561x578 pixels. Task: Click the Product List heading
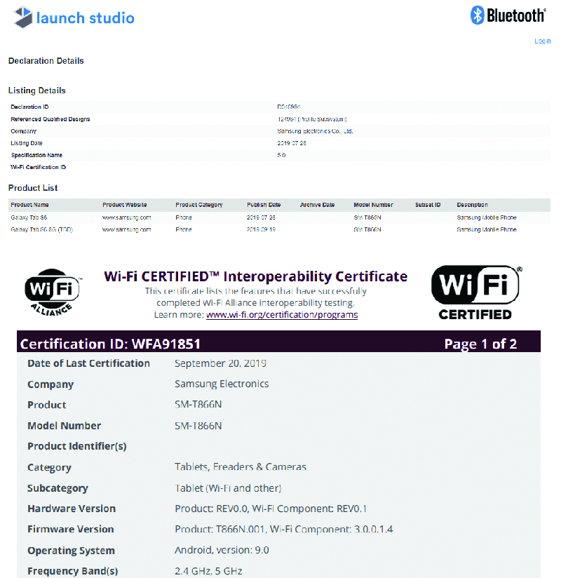pos(33,187)
